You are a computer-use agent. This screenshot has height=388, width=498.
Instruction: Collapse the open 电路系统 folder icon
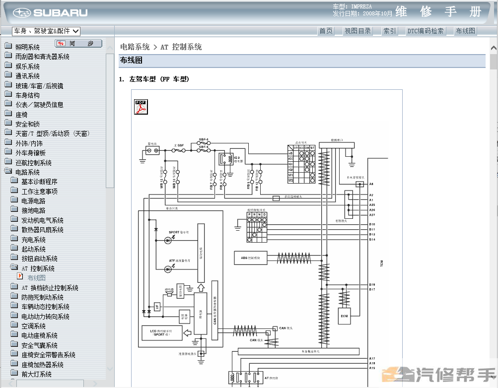point(8,171)
